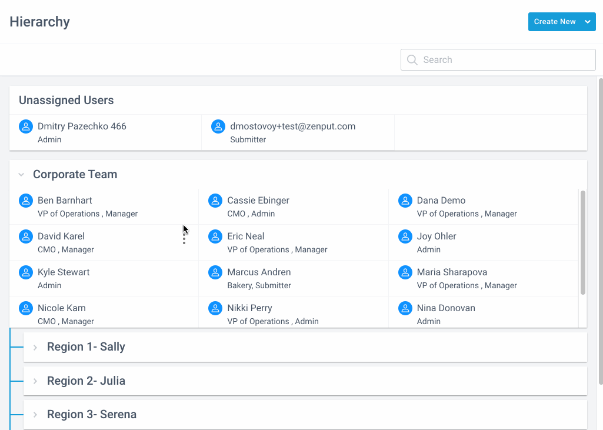Click the avatar icon for dmostovoy+test@zenput.com
The width and height of the screenshot is (603, 430).
pos(218,126)
